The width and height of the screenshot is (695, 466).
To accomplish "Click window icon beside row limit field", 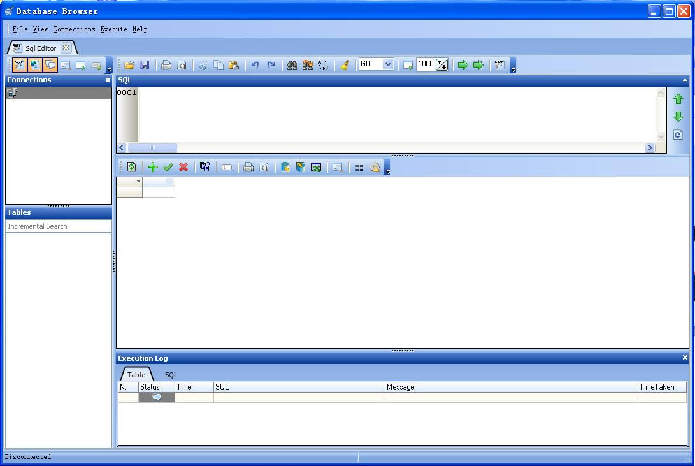I will pyautogui.click(x=408, y=65).
